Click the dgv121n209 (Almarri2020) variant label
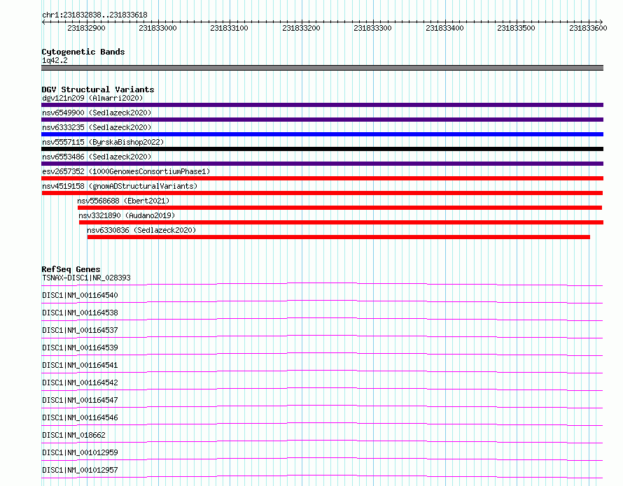623x486 pixels. pyautogui.click(x=92, y=98)
